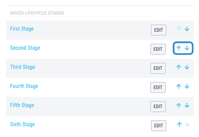The width and height of the screenshot is (199, 137).
Task: Click the disabled up arrow on First Stage
Action: point(179,29)
